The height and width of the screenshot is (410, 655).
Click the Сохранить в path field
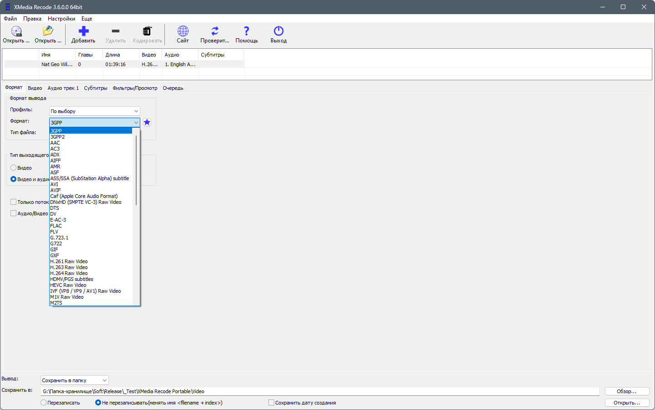pyautogui.click(x=320, y=391)
